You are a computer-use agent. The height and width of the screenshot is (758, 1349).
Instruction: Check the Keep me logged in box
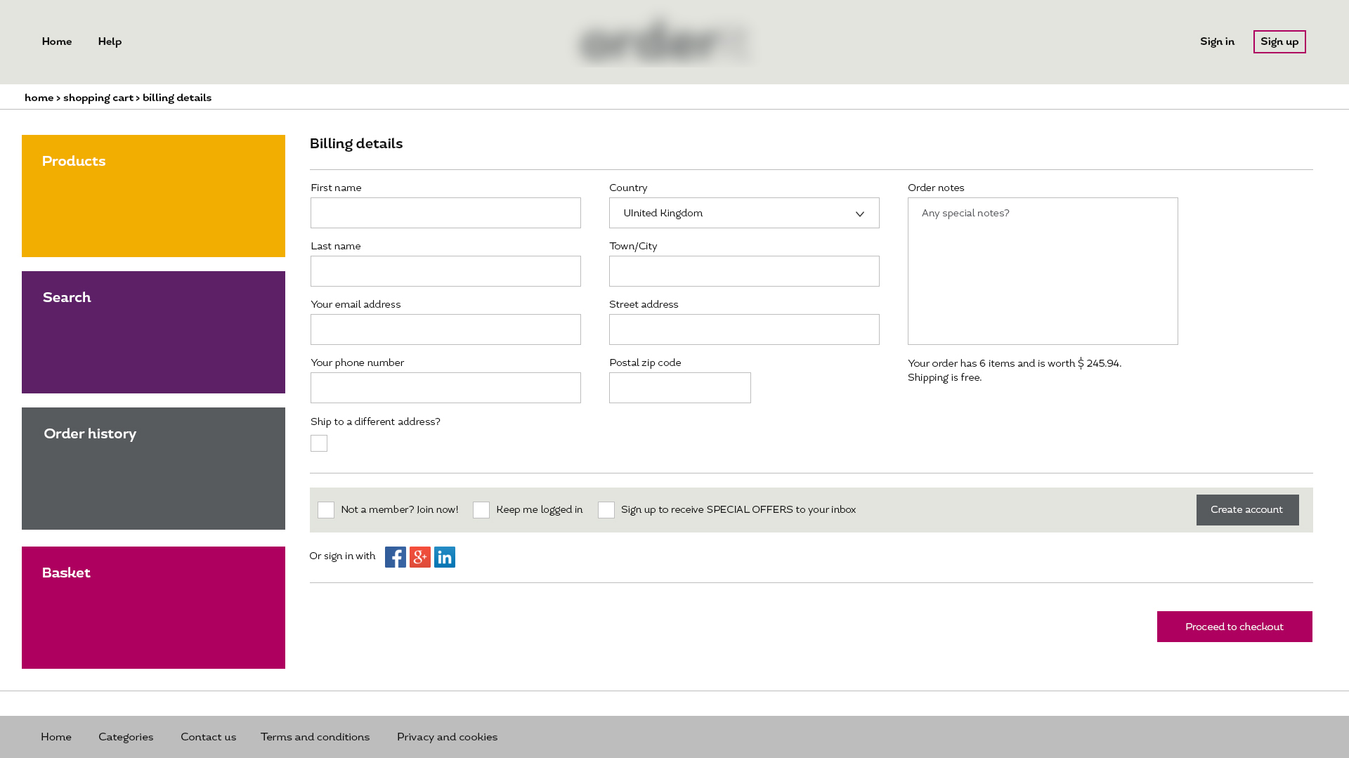point(481,510)
